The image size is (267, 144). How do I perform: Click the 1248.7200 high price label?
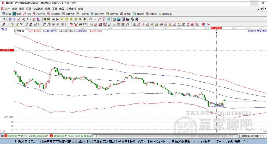(64, 69)
